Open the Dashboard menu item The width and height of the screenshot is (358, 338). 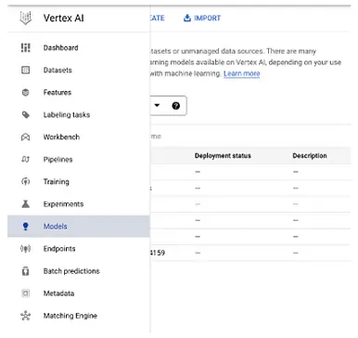point(79,47)
